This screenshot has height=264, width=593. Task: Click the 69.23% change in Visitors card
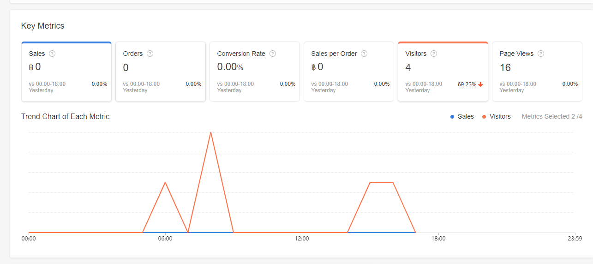(467, 84)
